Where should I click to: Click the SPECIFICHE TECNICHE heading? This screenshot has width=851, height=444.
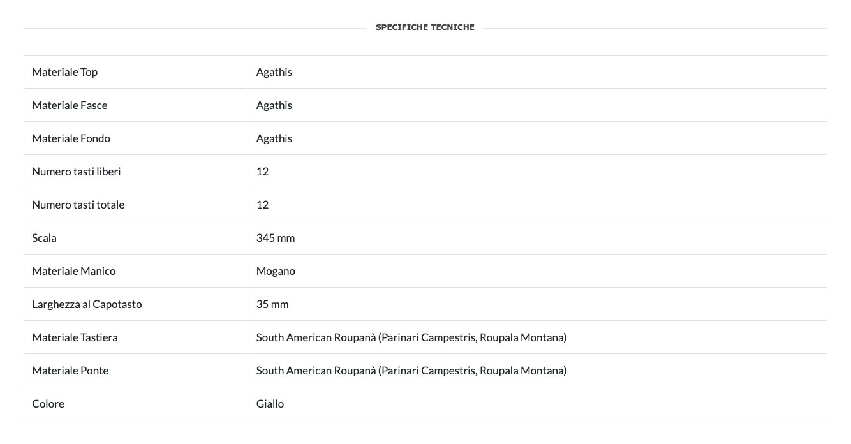(x=425, y=27)
